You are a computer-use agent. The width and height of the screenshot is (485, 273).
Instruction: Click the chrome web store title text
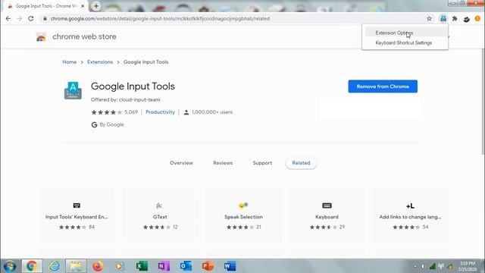click(84, 36)
